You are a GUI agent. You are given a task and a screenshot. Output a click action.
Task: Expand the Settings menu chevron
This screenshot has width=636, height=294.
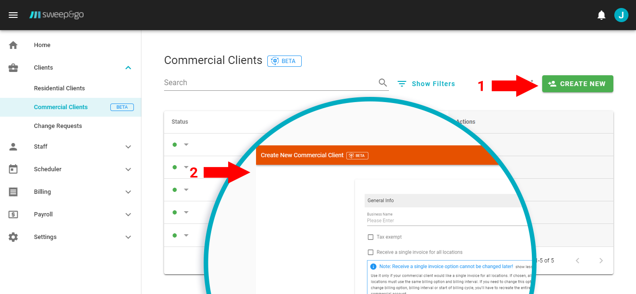128,237
